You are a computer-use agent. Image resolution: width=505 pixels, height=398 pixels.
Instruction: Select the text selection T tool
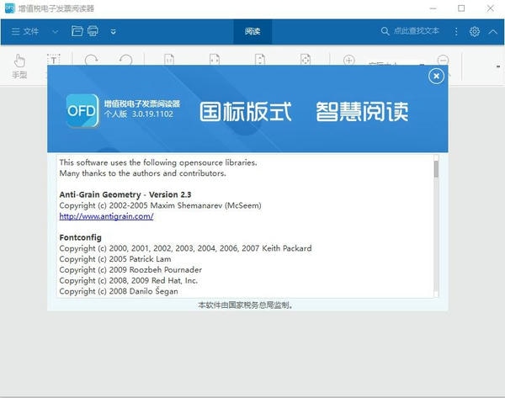pos(54,60)
